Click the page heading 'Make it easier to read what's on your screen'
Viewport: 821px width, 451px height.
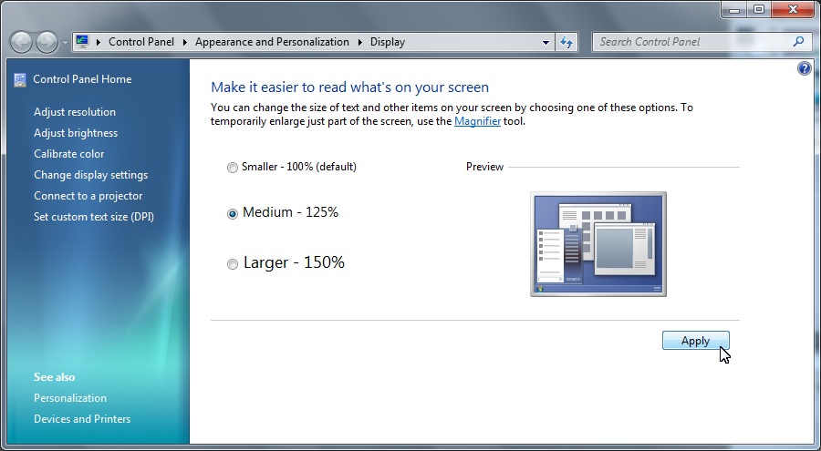(349, 87)
